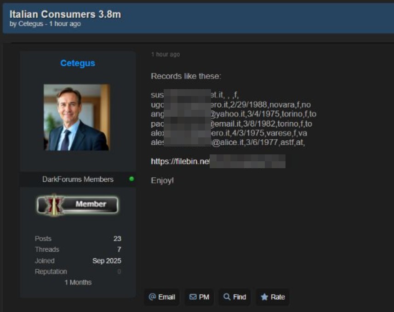Click the magnifier icon on Find button
The image size is (394, 312).
coord(227,297)
